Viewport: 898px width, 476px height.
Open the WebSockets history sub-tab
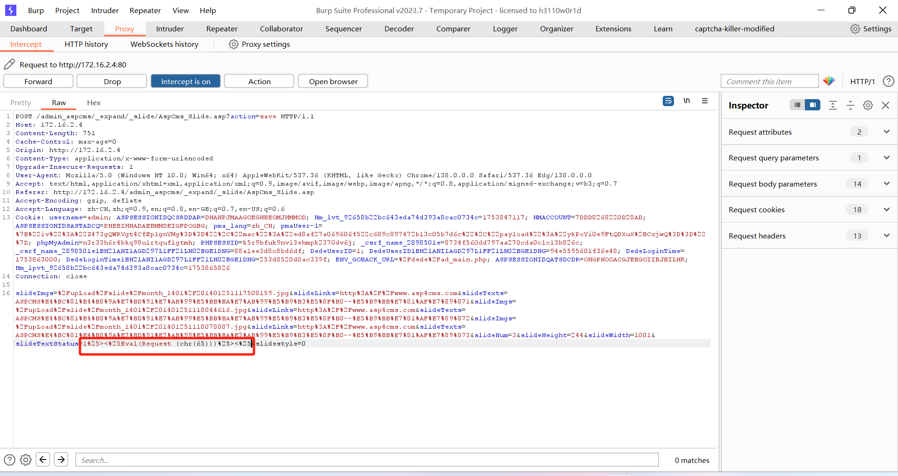coord(164,44)
